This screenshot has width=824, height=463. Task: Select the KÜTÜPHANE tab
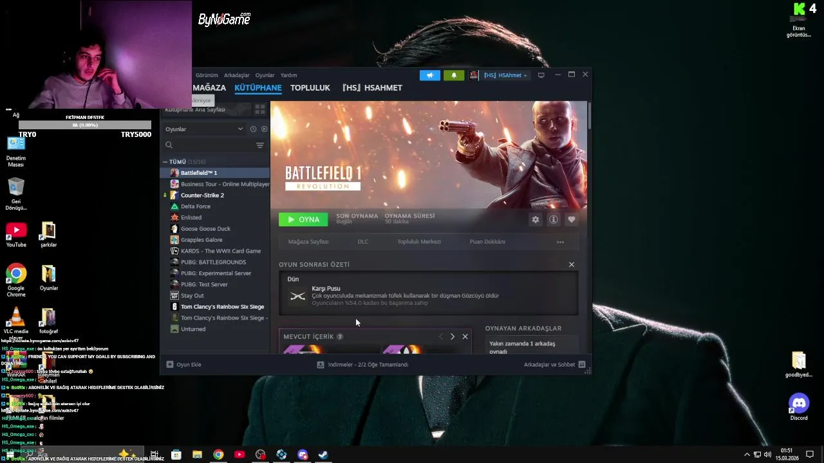coord(257,87)
